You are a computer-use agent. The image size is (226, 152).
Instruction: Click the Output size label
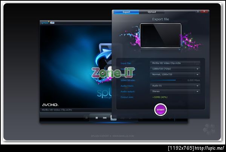[x=127, y=97]
